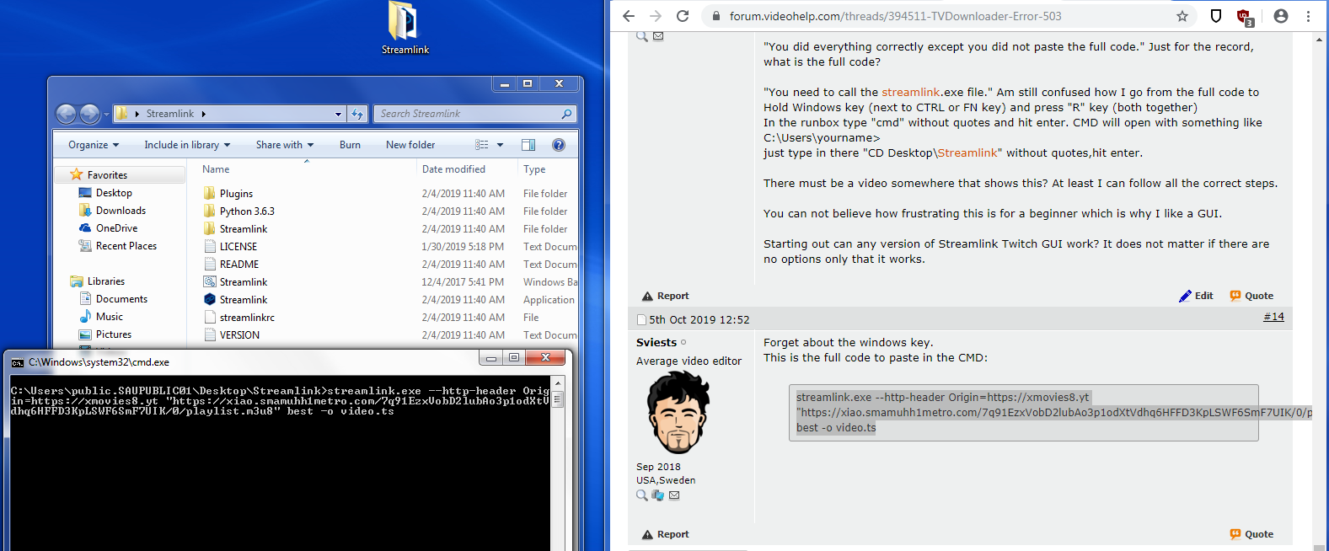
Task: Go forward a page in the browser
Action: click(x=656, y=16)
